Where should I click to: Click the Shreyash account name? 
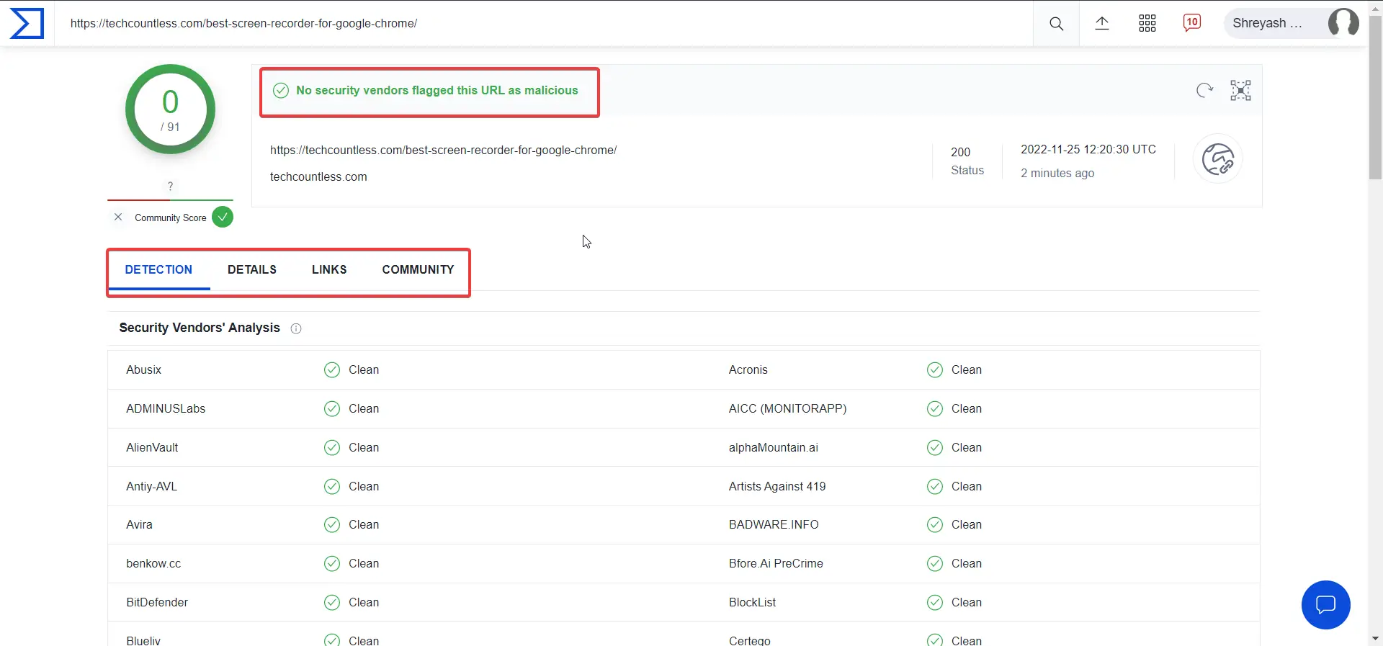click(x=1267, y=23)
